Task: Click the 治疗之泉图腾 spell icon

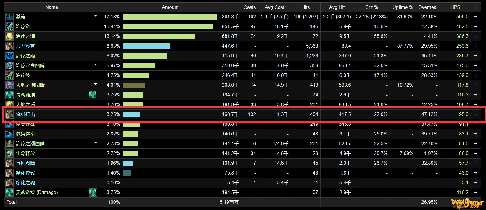Action: pyautogui.click(x=9, y=66)
